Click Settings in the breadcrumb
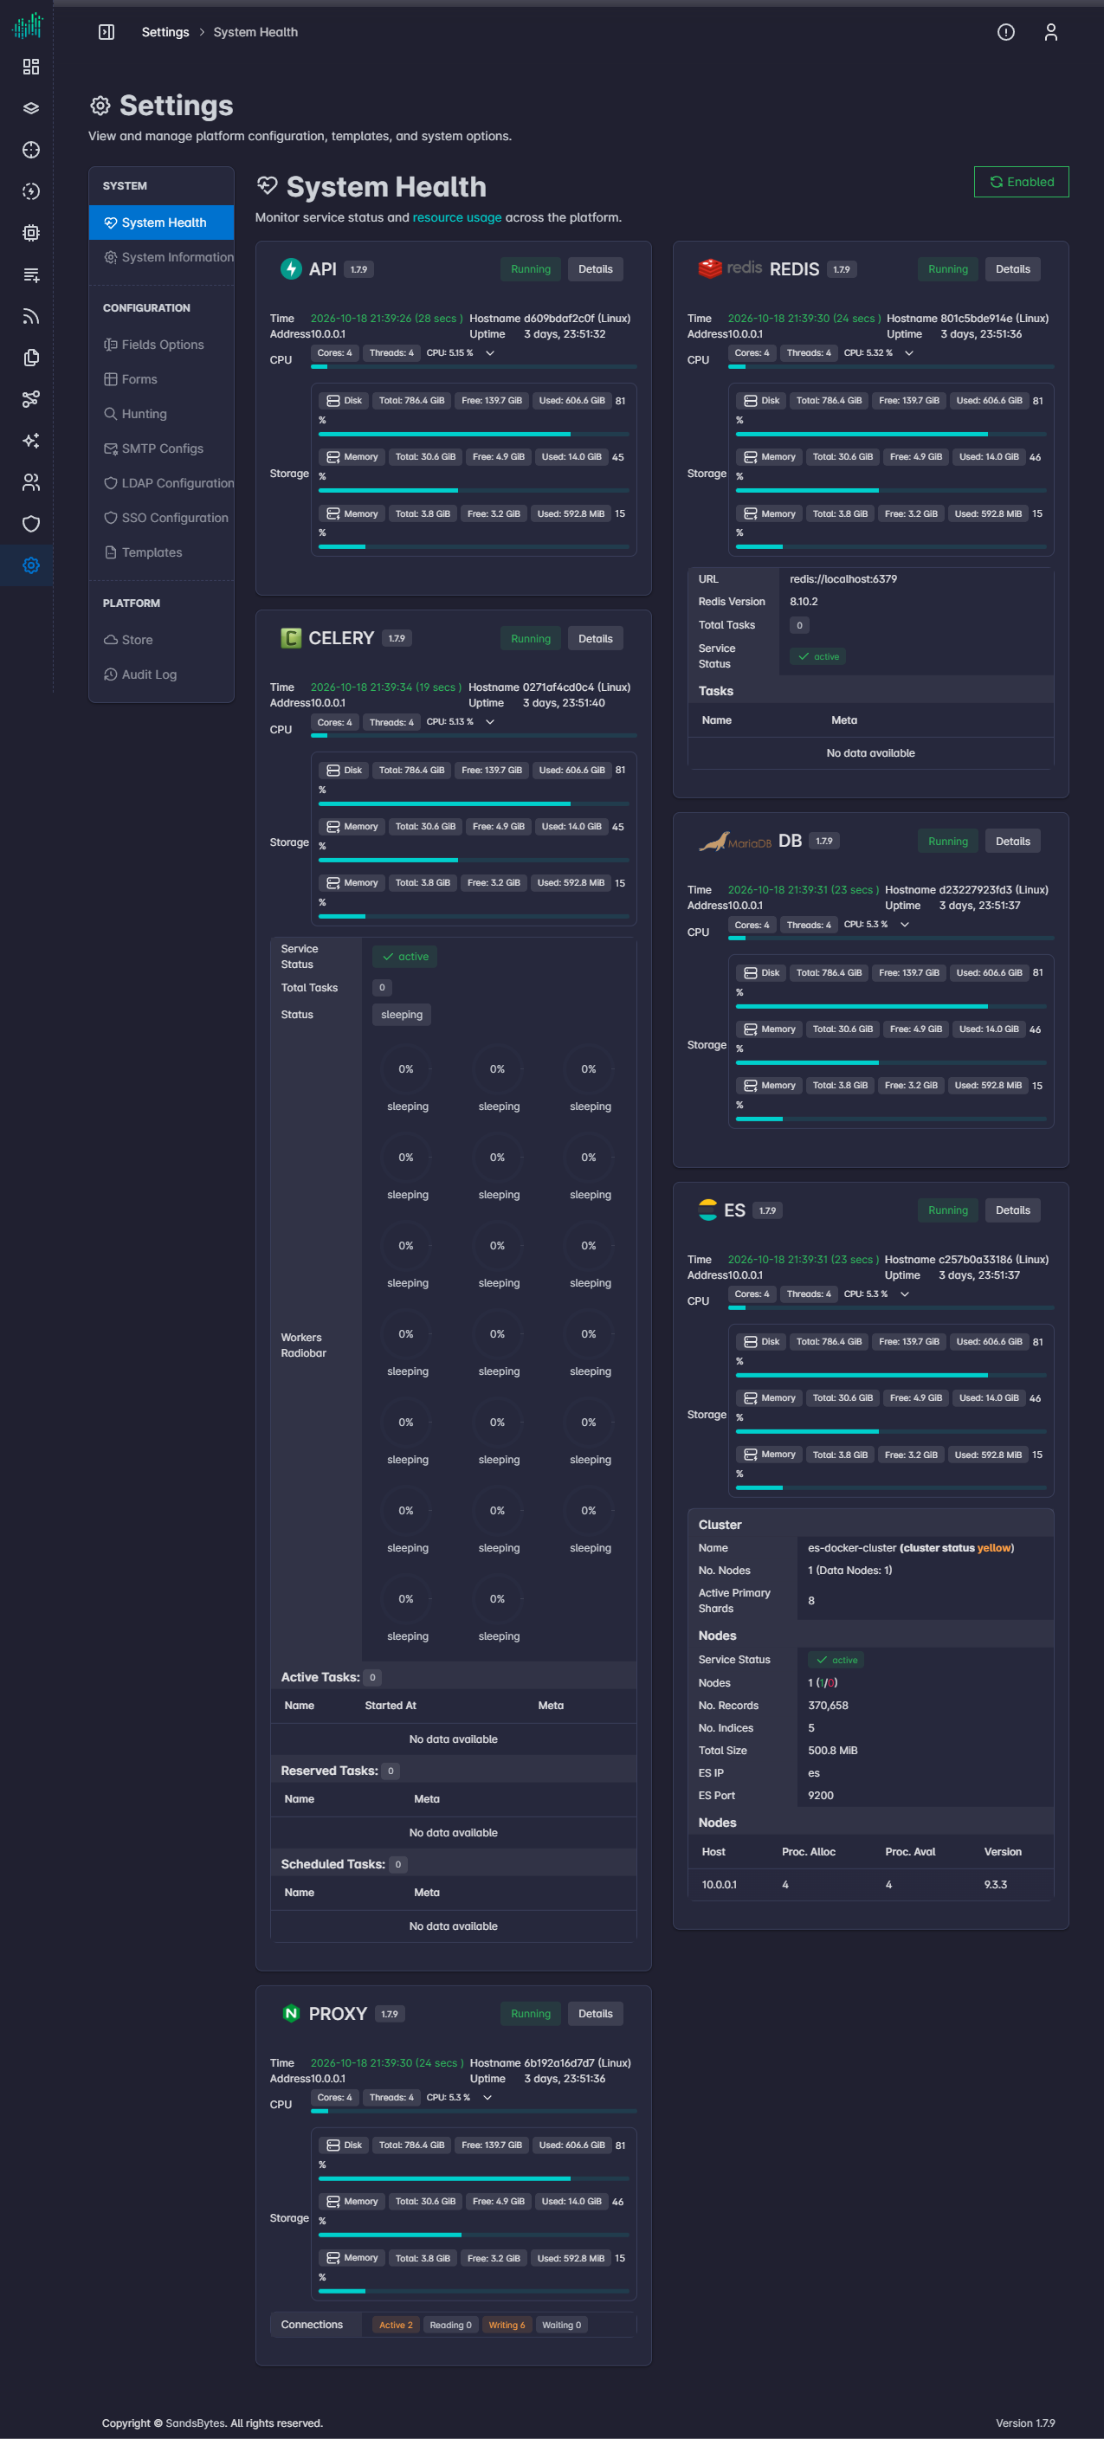This screenshot has height=2439, width=1104. pyautogui.click(x=165, y=32)
